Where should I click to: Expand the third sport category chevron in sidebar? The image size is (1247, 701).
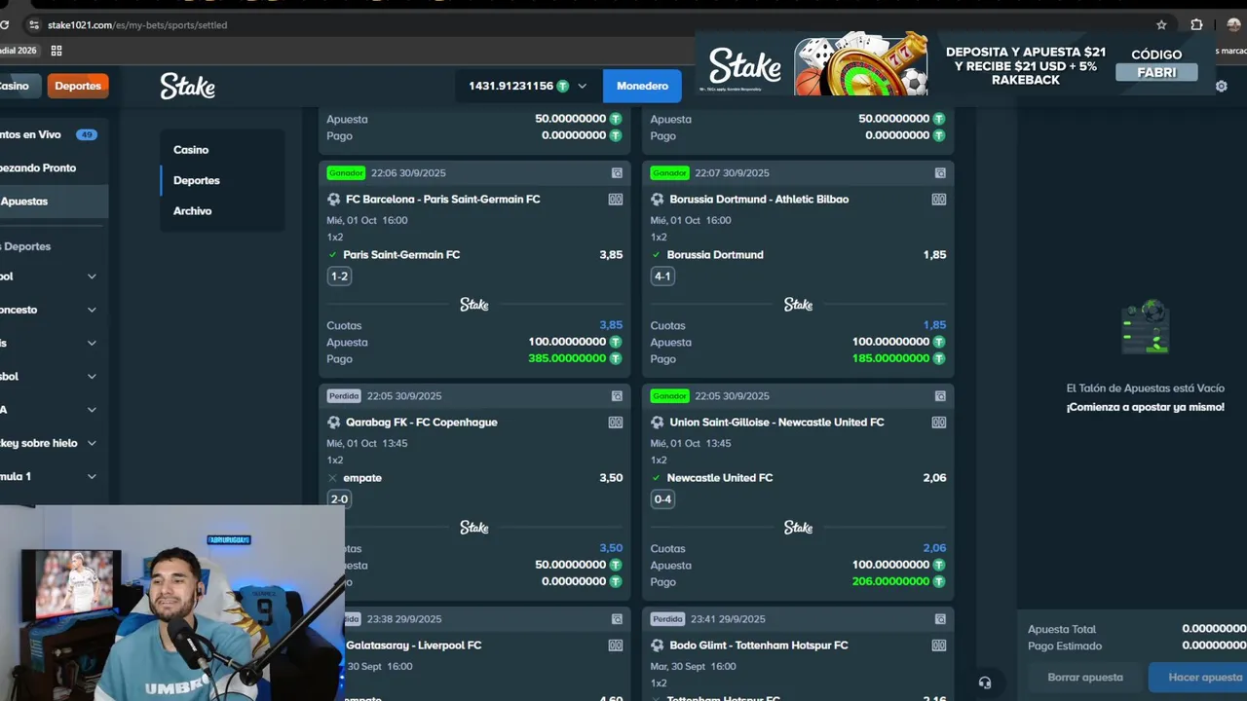point(92,343)
